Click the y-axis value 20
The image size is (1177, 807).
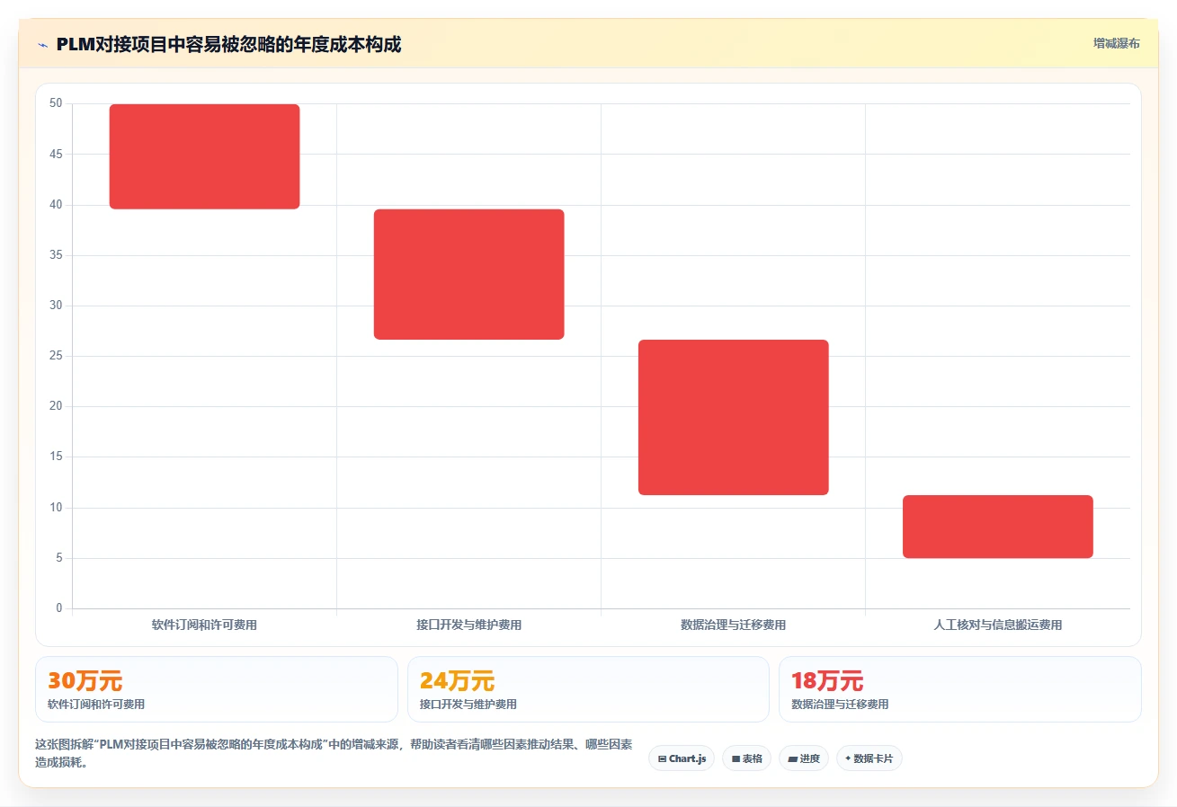coord(56,406)
